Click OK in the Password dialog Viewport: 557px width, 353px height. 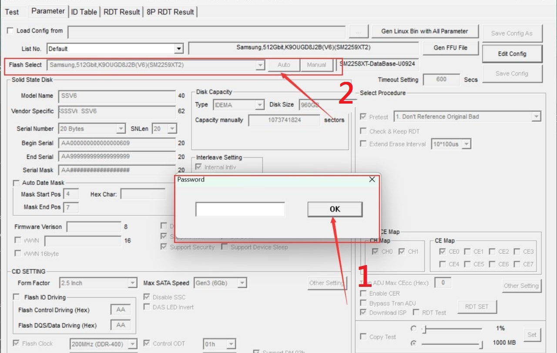tap(335, 209)
